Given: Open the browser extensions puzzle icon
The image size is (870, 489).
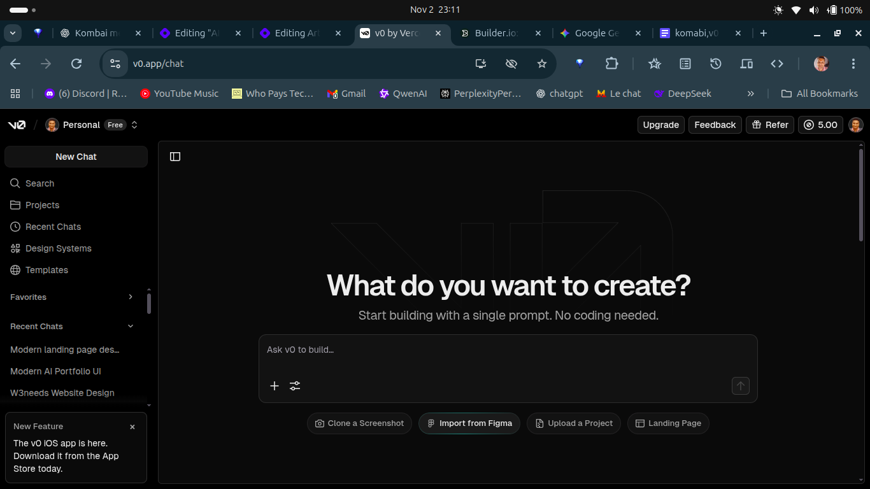Looking at the screenshot, I should tap(612, 64).
